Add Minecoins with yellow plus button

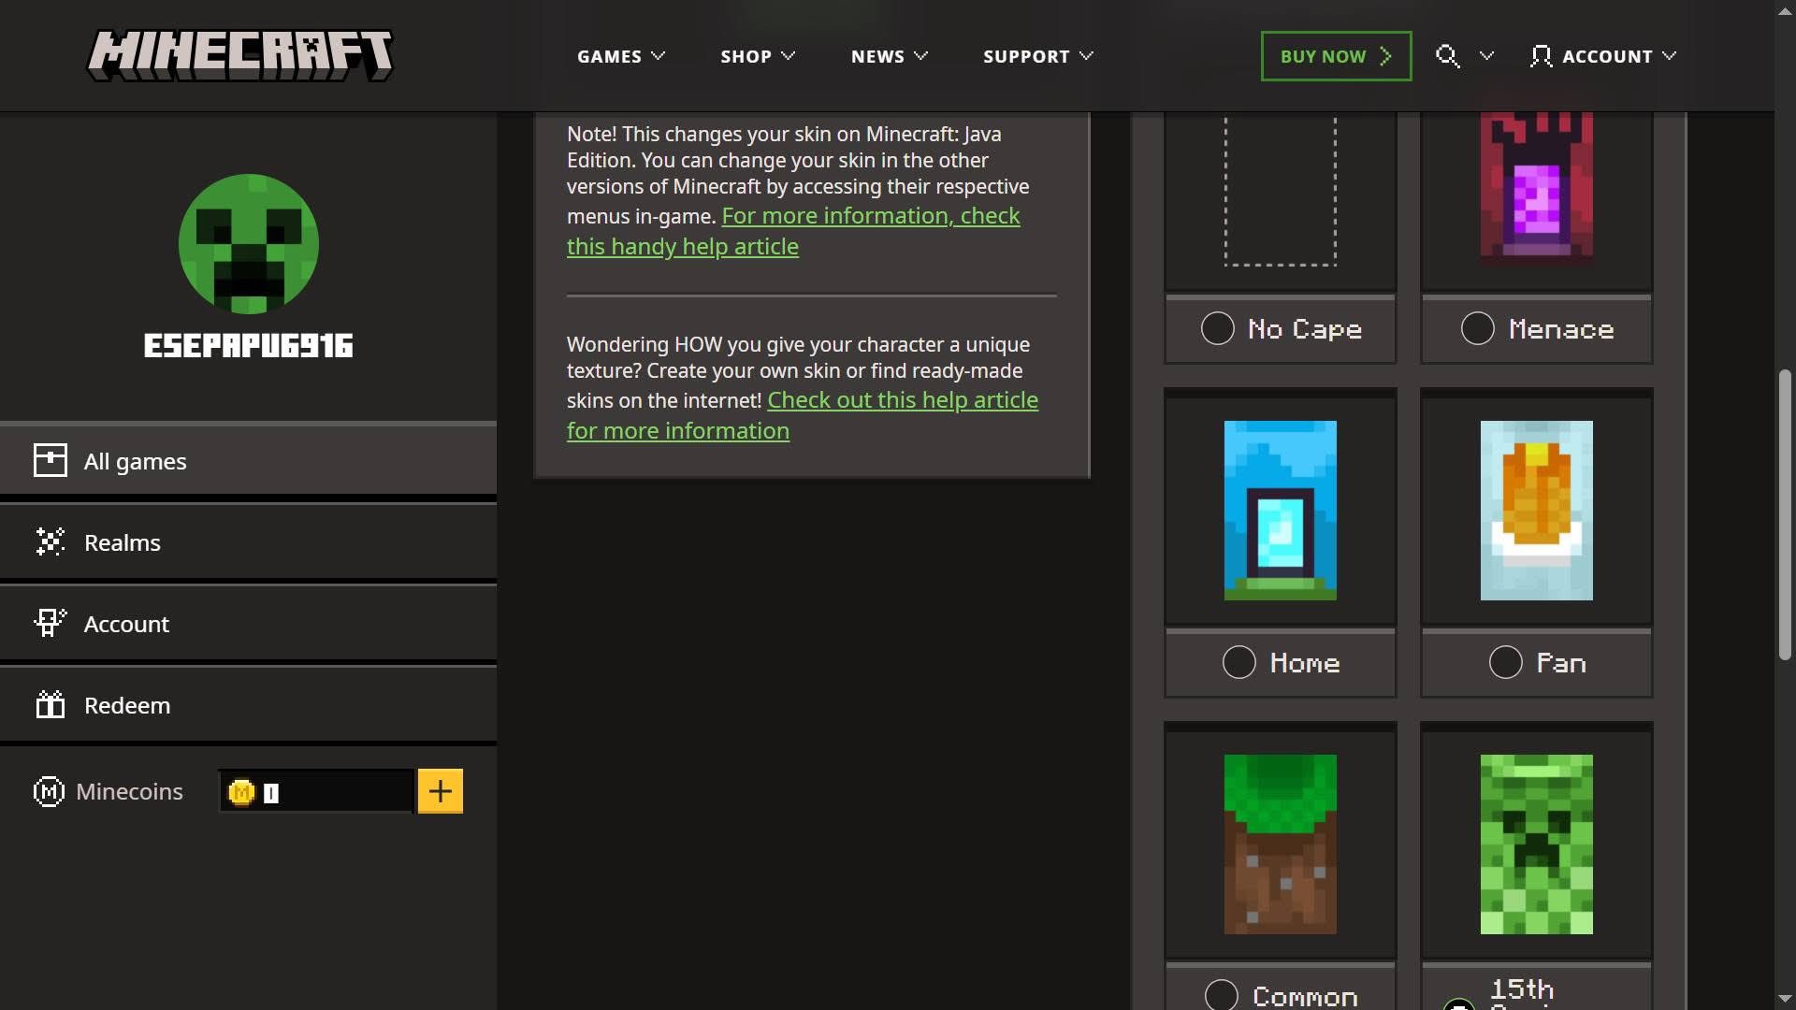tap(441, 791)
